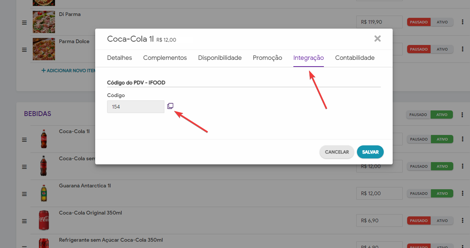The height and width of the screenshot is (248, 470).
Task: Click the Guaraná Antarctica bottle thumbnail
Action: click(x=44, y=193)
